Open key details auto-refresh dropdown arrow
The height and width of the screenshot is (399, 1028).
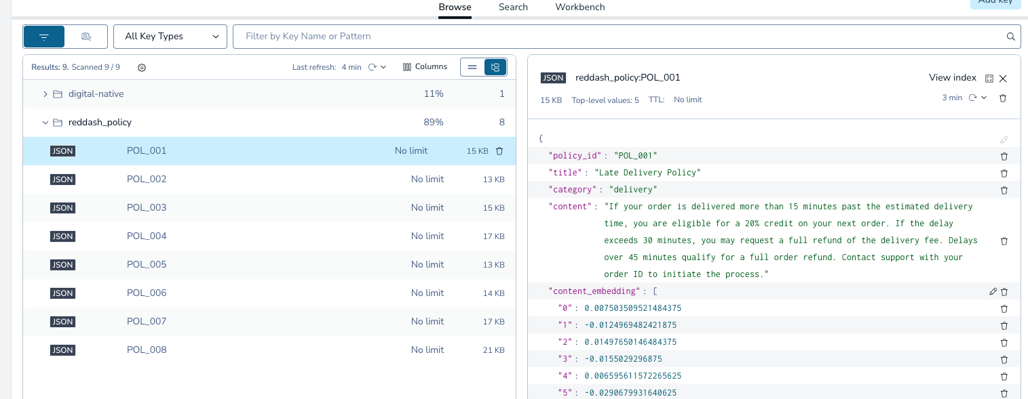coord(984,98)
